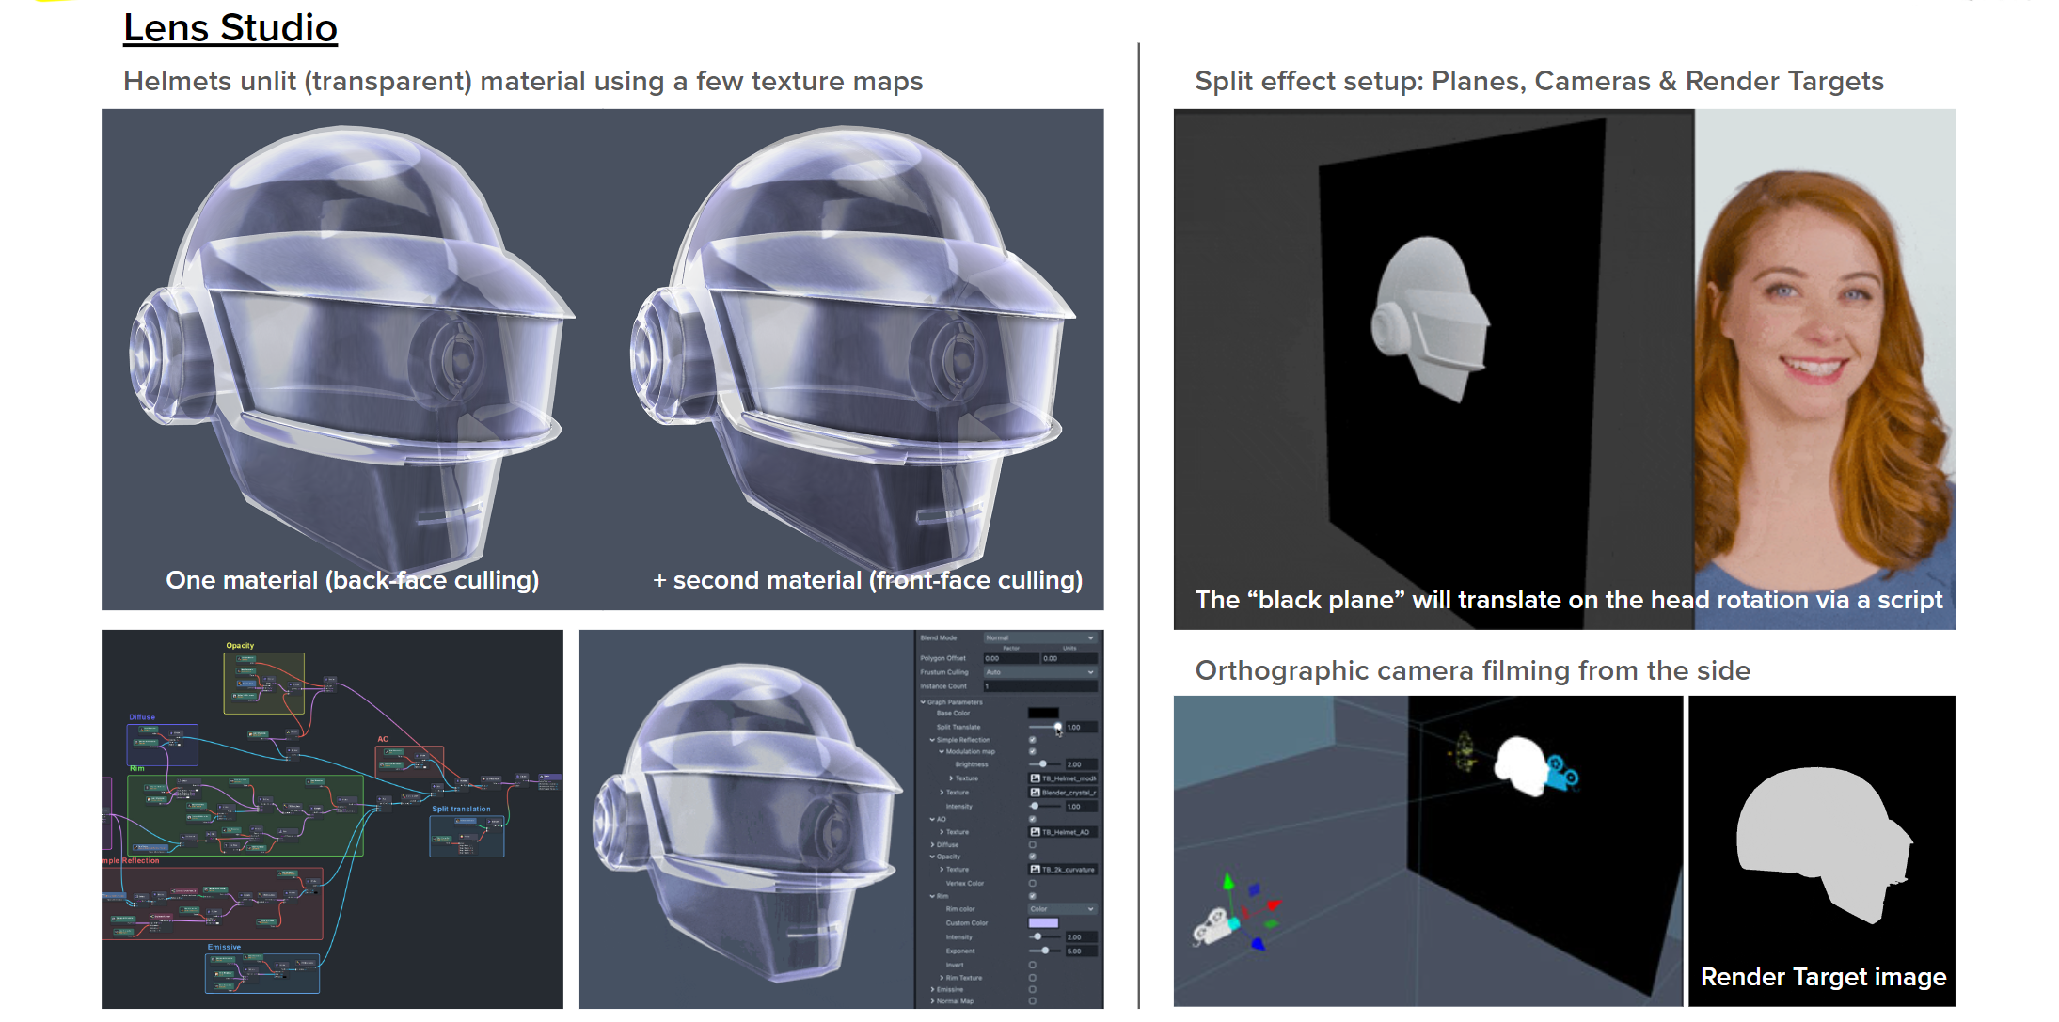The image size is (2059, 1022).
Task: Enable the Diffuse checkbox
Action: click(1033, 844)
